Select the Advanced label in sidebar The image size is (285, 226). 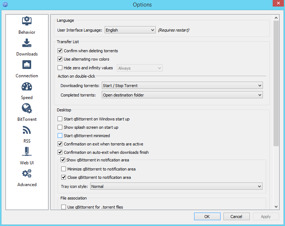27,185
